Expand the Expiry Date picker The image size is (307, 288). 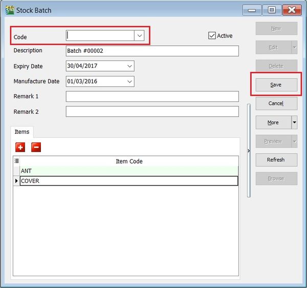coord(129,66)
